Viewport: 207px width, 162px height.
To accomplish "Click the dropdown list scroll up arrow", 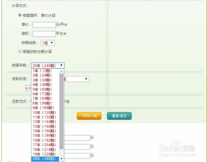I will click(x=62, y=71).
